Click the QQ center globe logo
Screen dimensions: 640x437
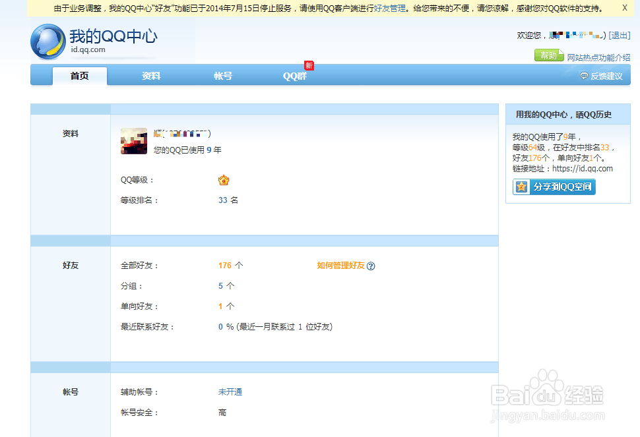48,42
